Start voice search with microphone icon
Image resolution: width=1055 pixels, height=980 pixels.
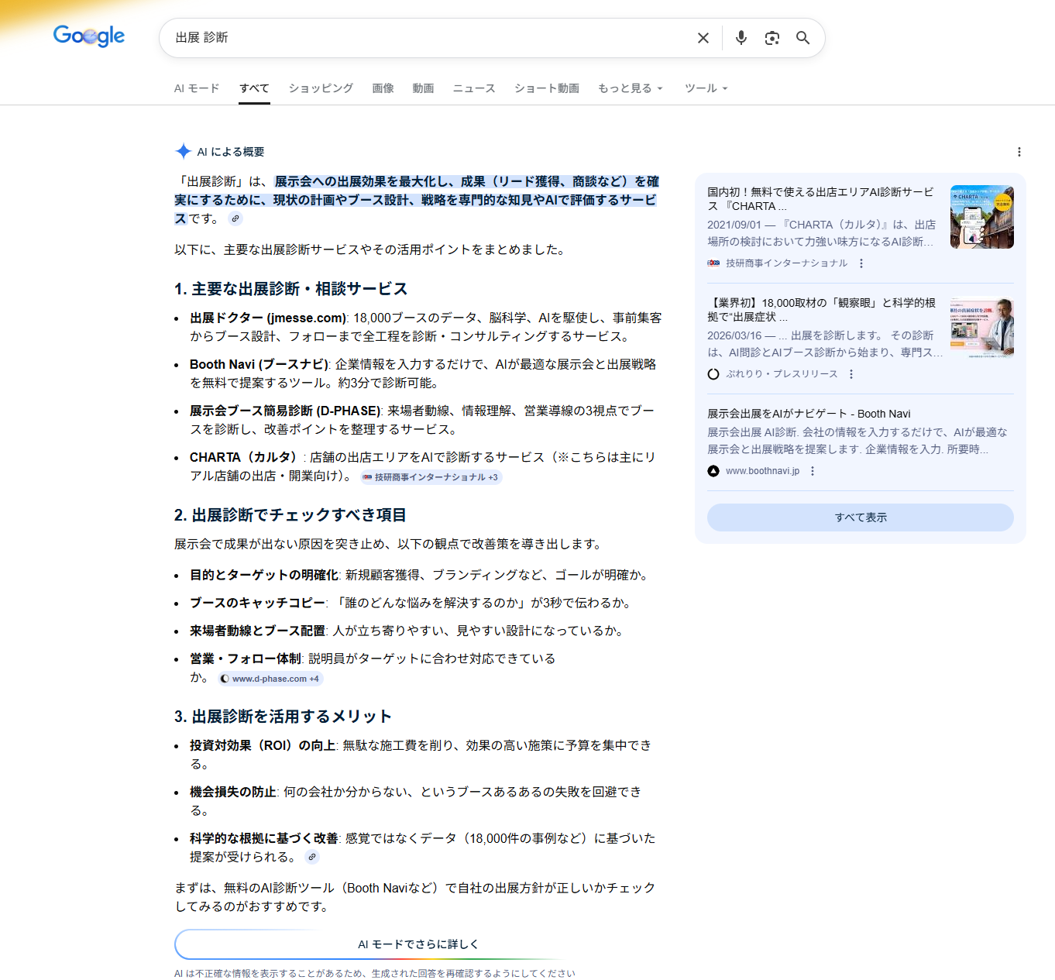pos(741,38)
